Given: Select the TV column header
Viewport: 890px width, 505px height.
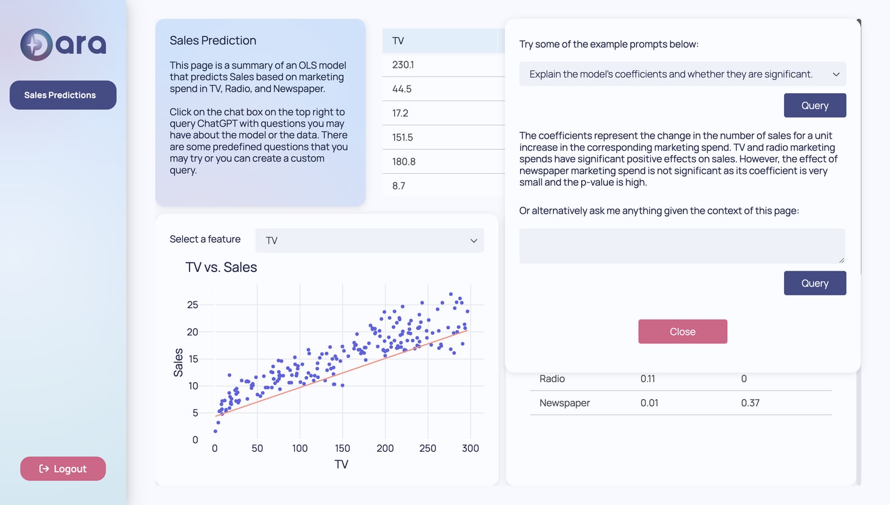Looking at the screenshot, I should coord(440,41).
